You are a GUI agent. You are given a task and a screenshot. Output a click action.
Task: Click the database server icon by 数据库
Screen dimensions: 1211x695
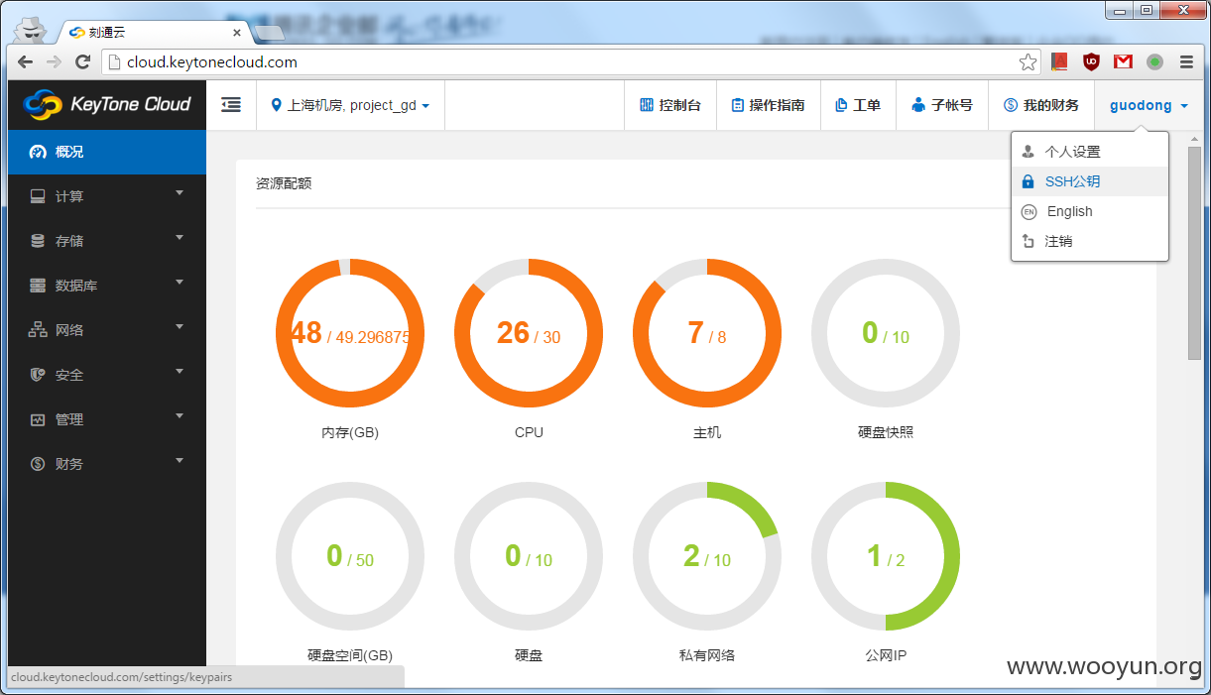tap(38, 286)
